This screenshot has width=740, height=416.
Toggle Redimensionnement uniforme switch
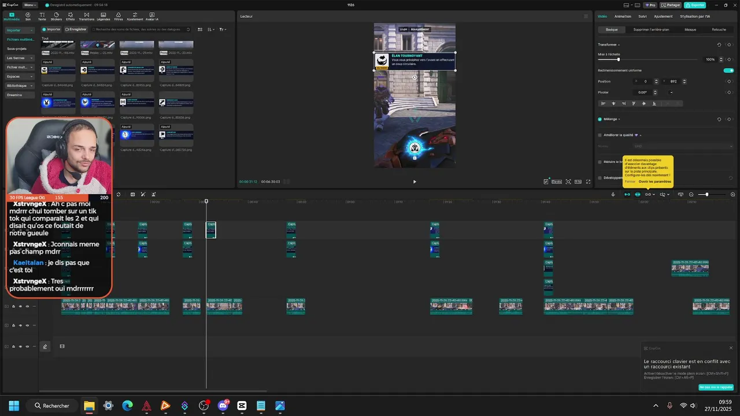[x=728, y=70]
